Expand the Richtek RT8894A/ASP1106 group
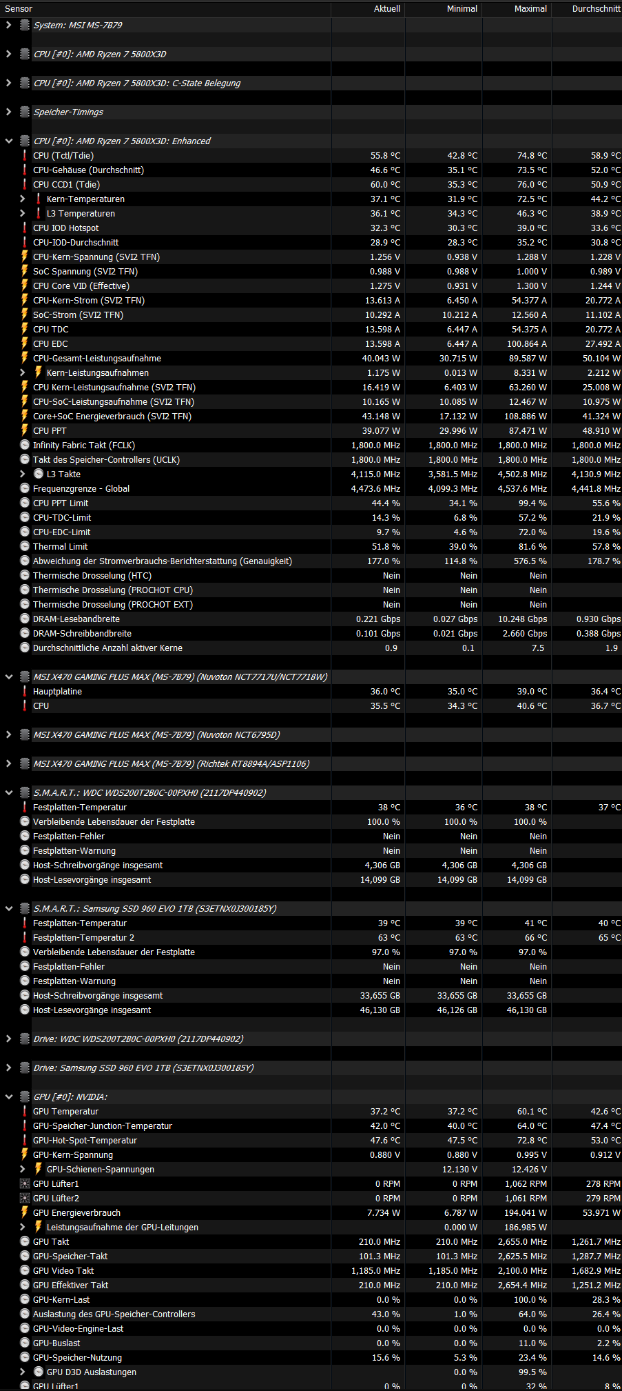622x1391 pixels. 8,763
